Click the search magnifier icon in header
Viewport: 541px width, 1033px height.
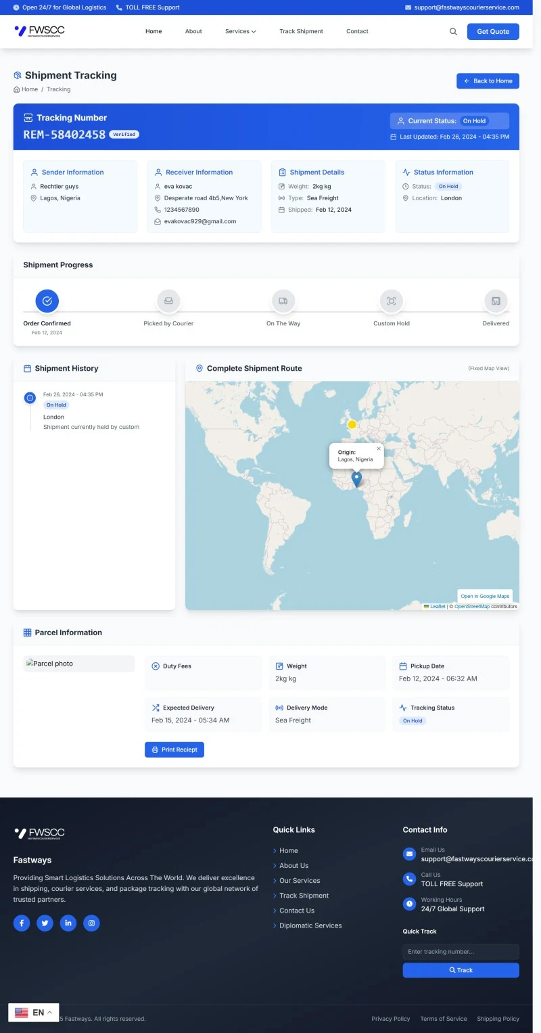(453, 32)
